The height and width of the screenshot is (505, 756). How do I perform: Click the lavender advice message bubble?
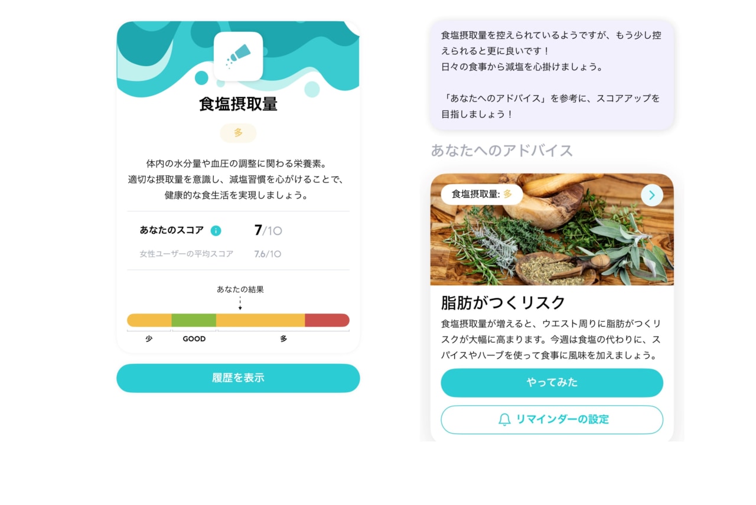pyautogui.click(x=552, y=75)
